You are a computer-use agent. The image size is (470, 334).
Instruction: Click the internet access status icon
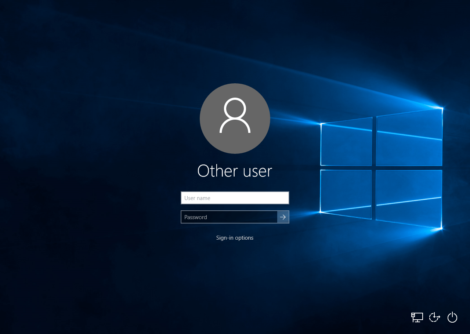pos(417,317)
